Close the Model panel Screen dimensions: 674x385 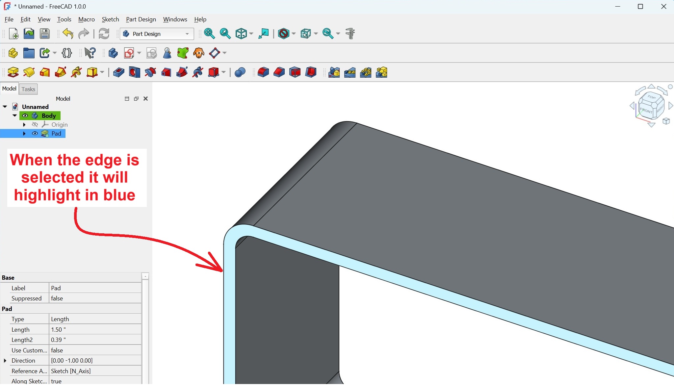coord(145,99)
